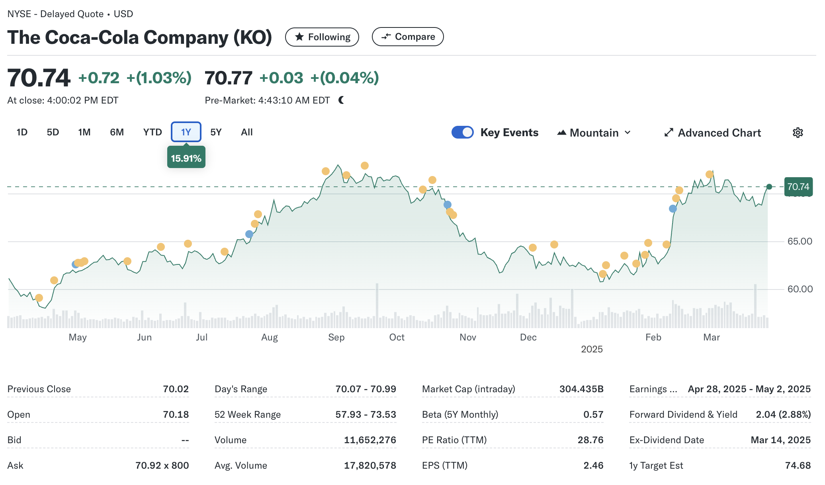
Task: Click the Mountain chart type icon
Action: 561,133
